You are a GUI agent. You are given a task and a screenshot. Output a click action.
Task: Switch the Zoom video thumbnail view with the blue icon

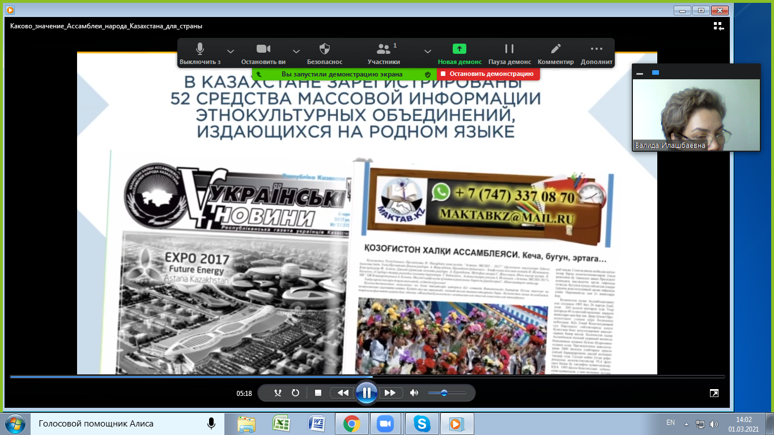coord(656,72)
